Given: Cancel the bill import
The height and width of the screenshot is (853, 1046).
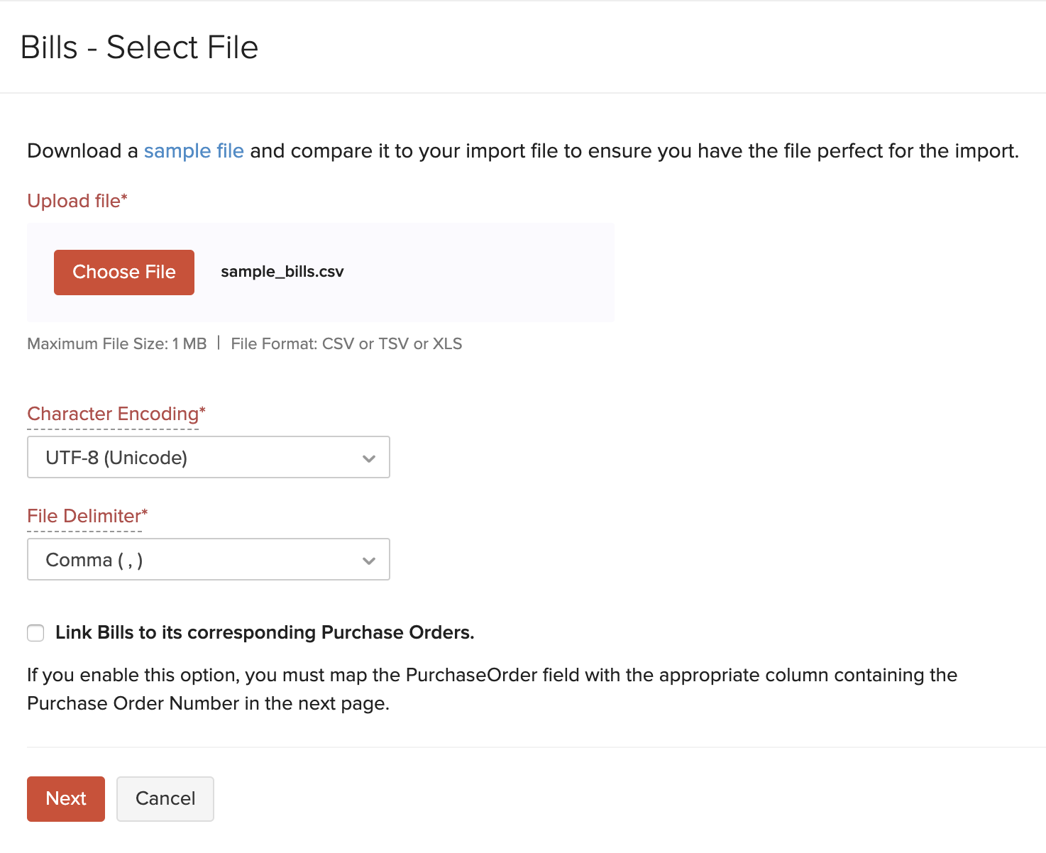Looking at the screenshot, I should pyautogui.click(x=165, y=798).
